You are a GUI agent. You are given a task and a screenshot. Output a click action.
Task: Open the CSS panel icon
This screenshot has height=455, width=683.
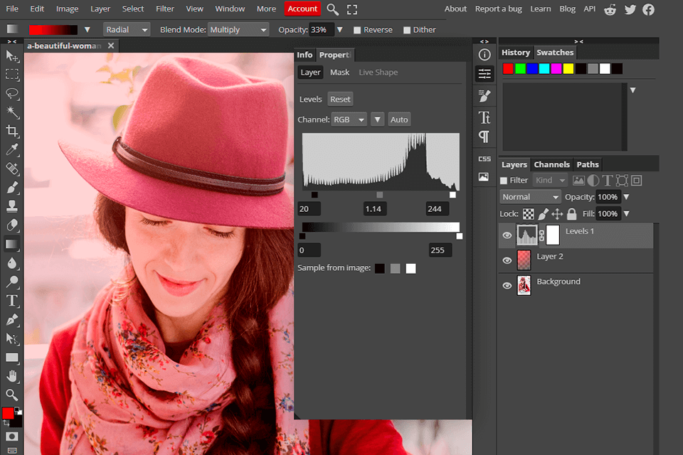coord(485,159)
